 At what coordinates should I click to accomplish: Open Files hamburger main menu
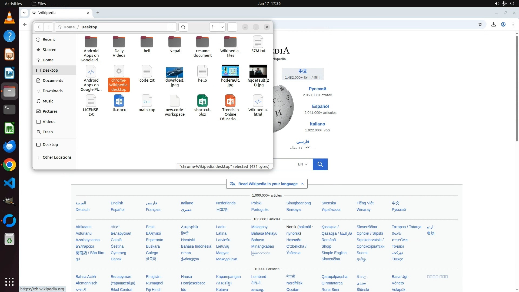click(x=232, y=27)
